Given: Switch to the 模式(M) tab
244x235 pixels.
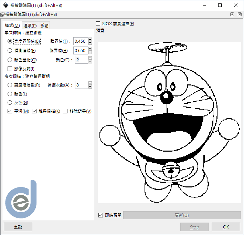Looking at the screenshot, I should (x=12, y=25).
